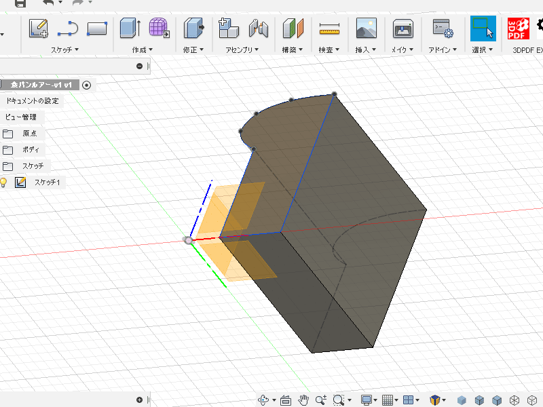The height and width of the screenshot is (407, 543).
Task: Open the アセンブリ toolbar menu
Action: coord(242,50)
